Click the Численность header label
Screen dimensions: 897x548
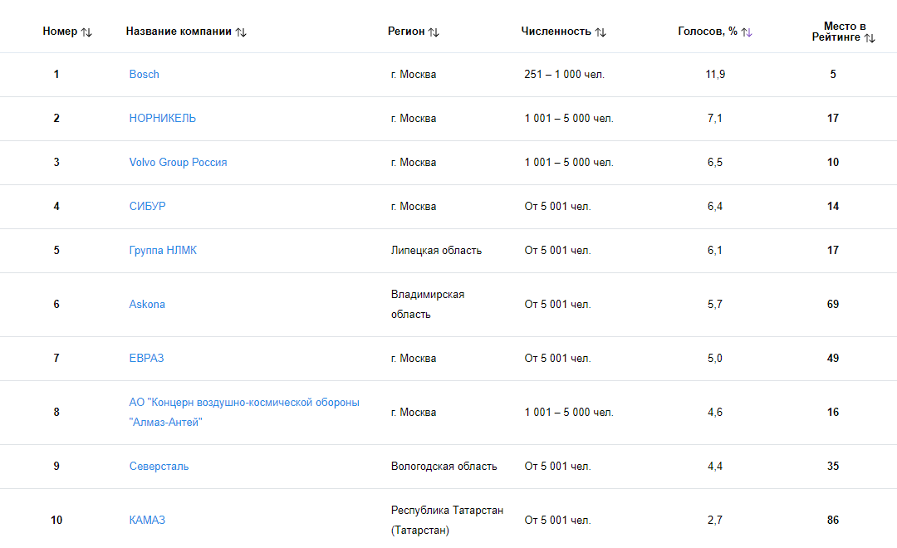click(x=556, y=31)
